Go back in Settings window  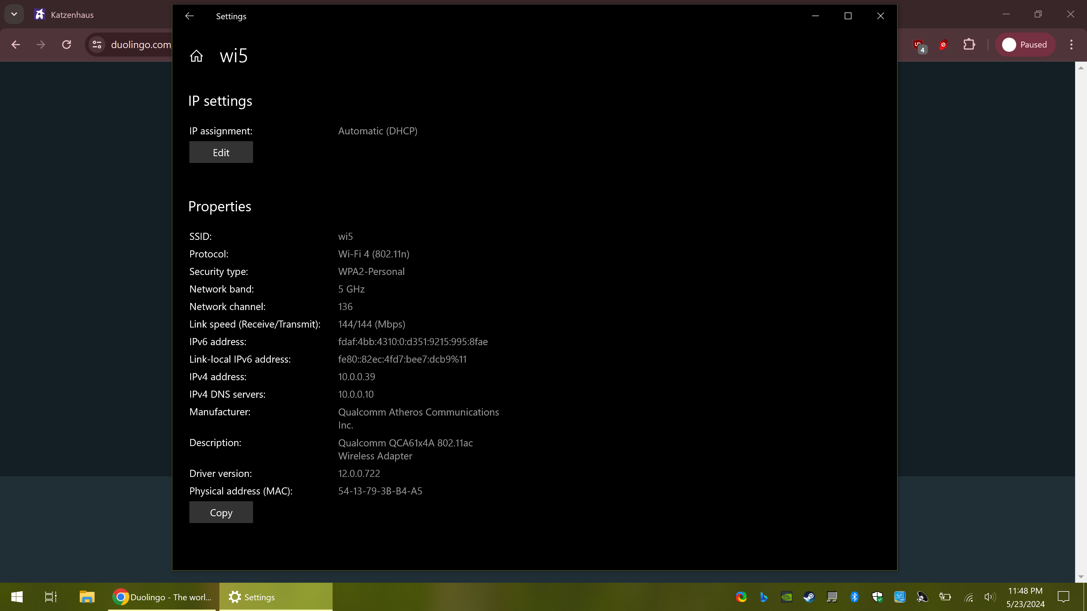coord(189,16)
